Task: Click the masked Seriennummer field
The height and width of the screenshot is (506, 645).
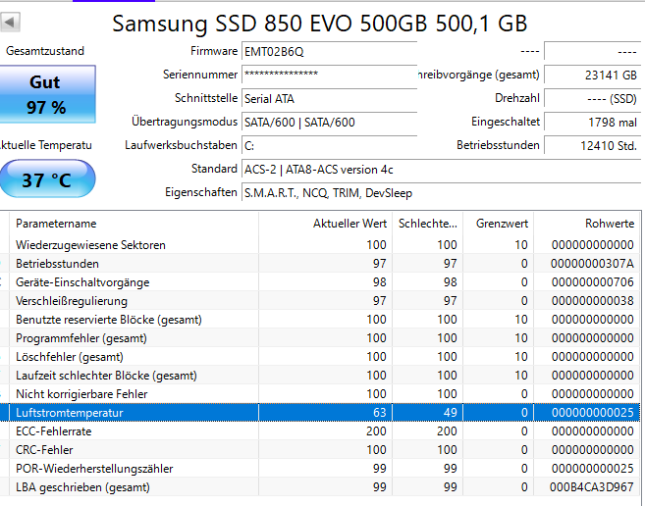Action: tap(330, 75)
